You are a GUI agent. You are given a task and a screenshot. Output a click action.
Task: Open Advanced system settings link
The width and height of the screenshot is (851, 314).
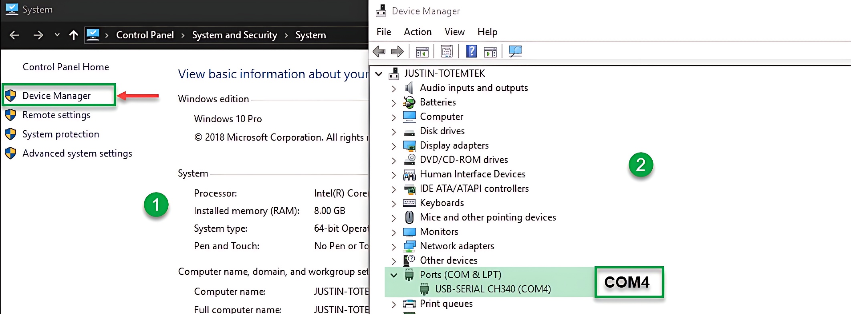click(x=77, y=153)
